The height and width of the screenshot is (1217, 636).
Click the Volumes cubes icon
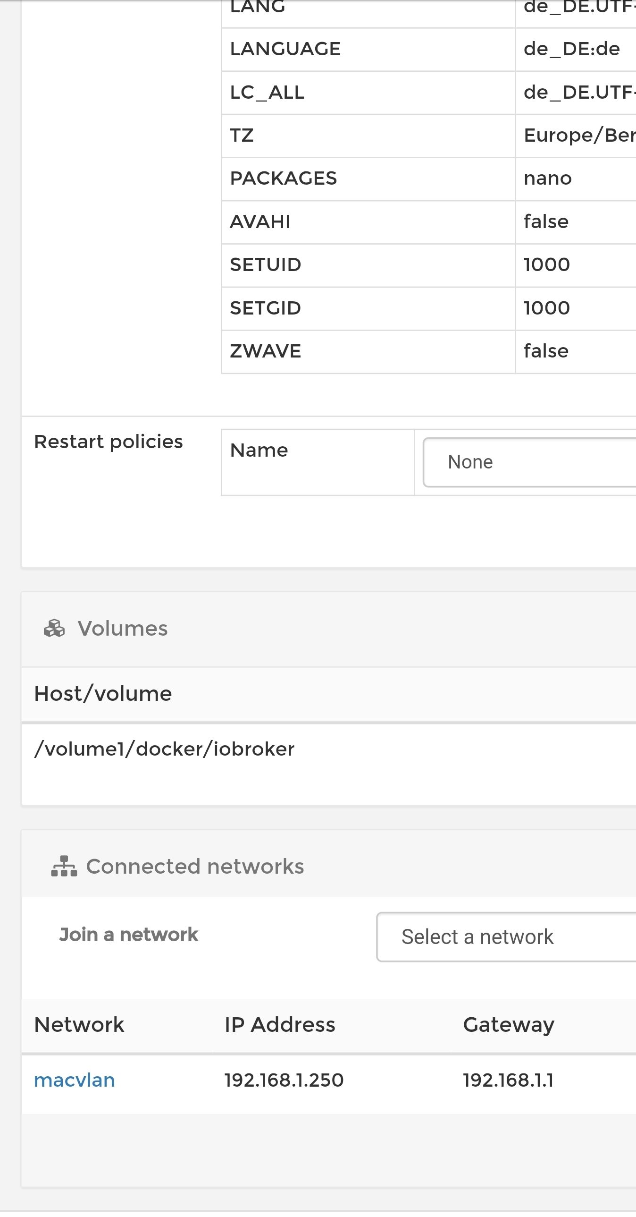click(54, 629)
